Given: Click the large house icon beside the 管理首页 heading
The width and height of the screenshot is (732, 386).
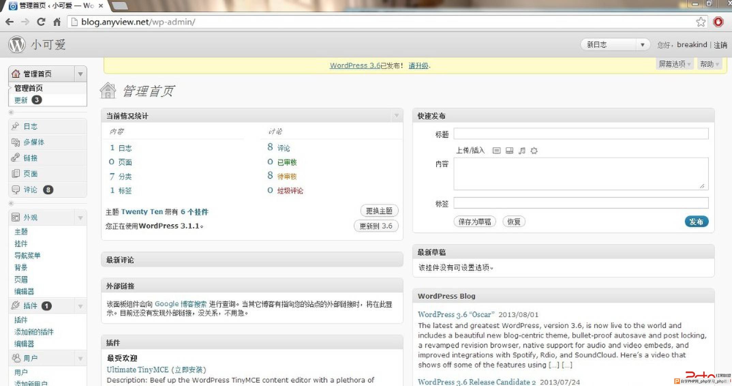Looking at the screenshot, I should click(108, 91).
